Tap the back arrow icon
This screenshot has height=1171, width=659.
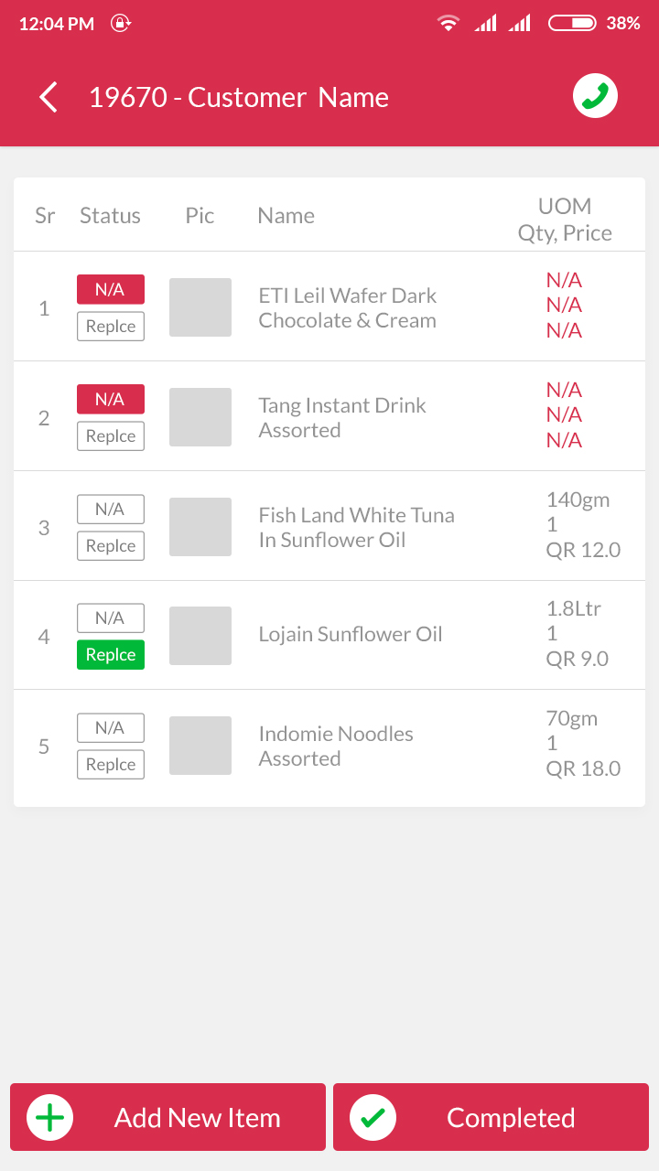click(49, 97)
